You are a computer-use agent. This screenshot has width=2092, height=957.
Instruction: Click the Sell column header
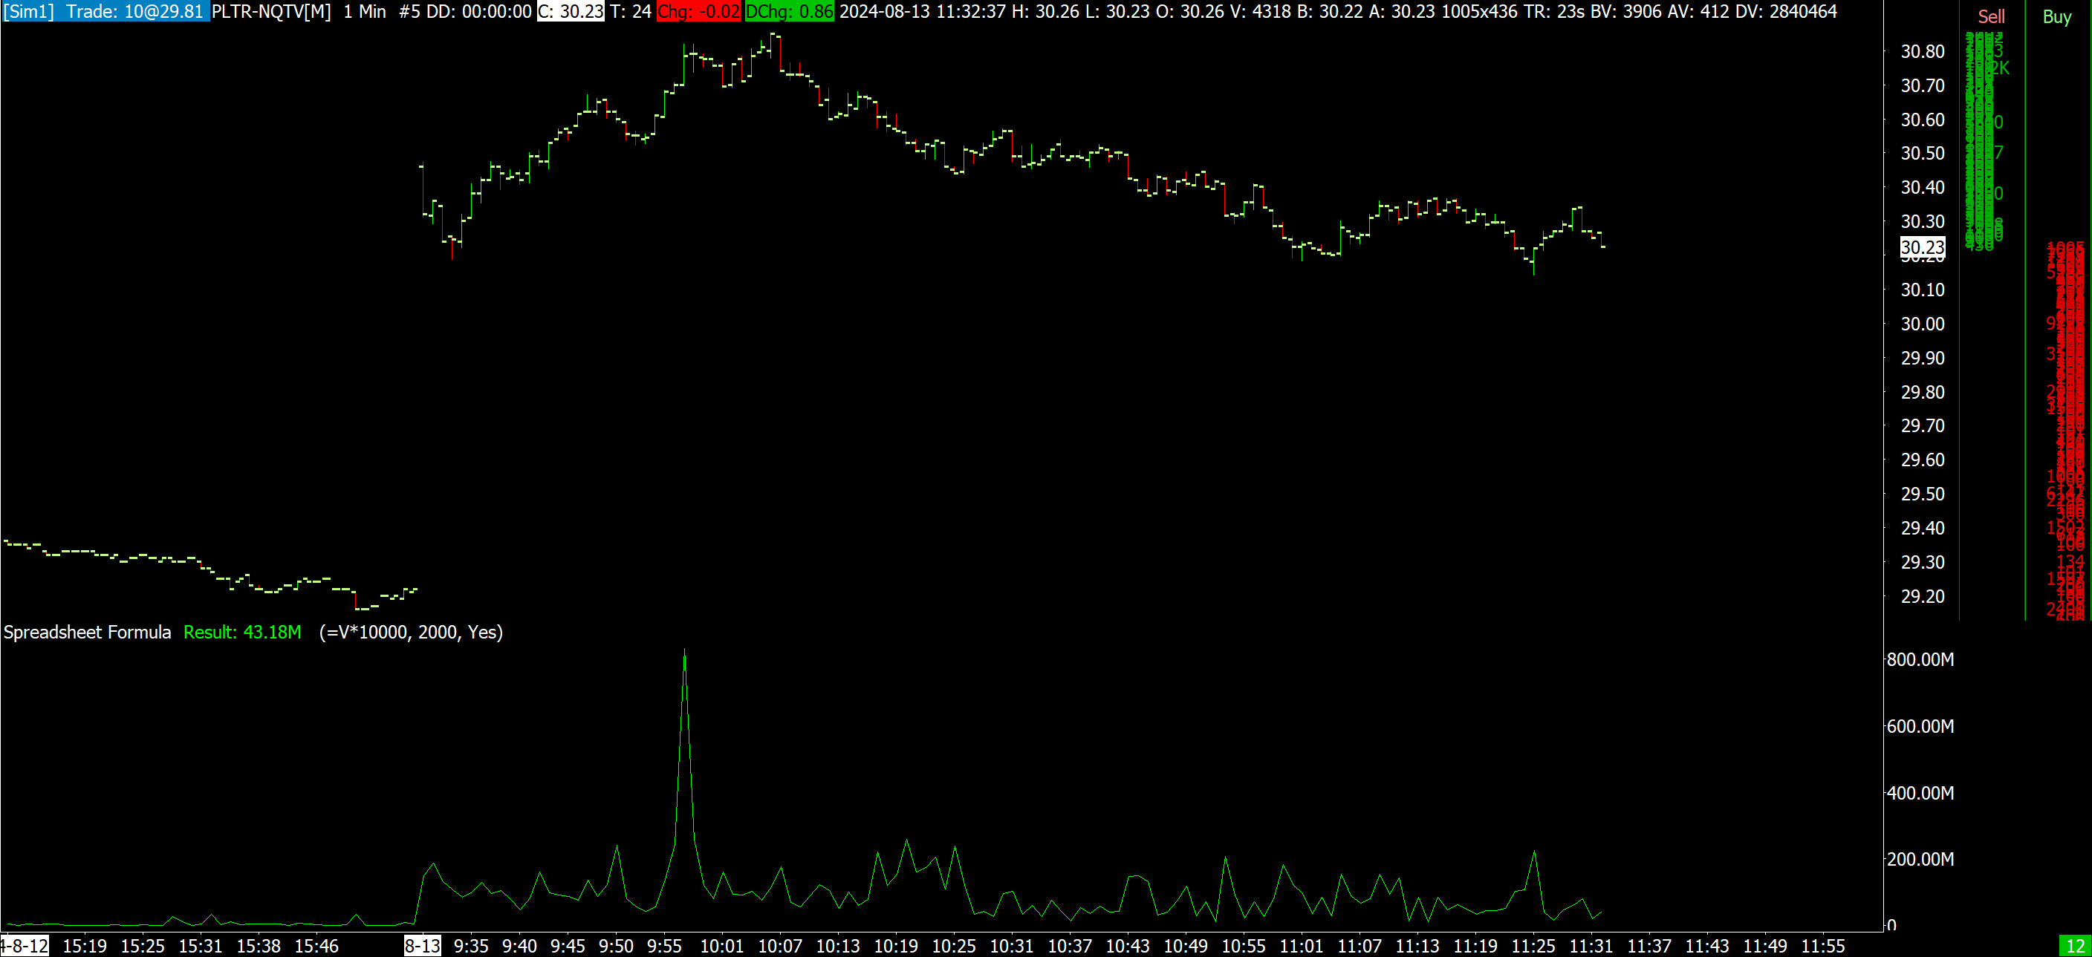[1990, 16]
